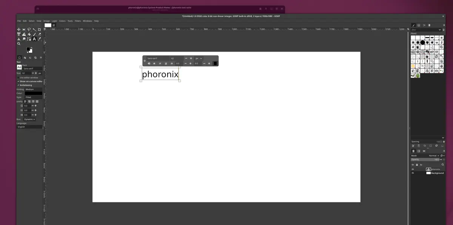Viewport: 453px width, 225px height.
Task: Open the Hinting dropdown showing Medium
Action: coord(34,89)
